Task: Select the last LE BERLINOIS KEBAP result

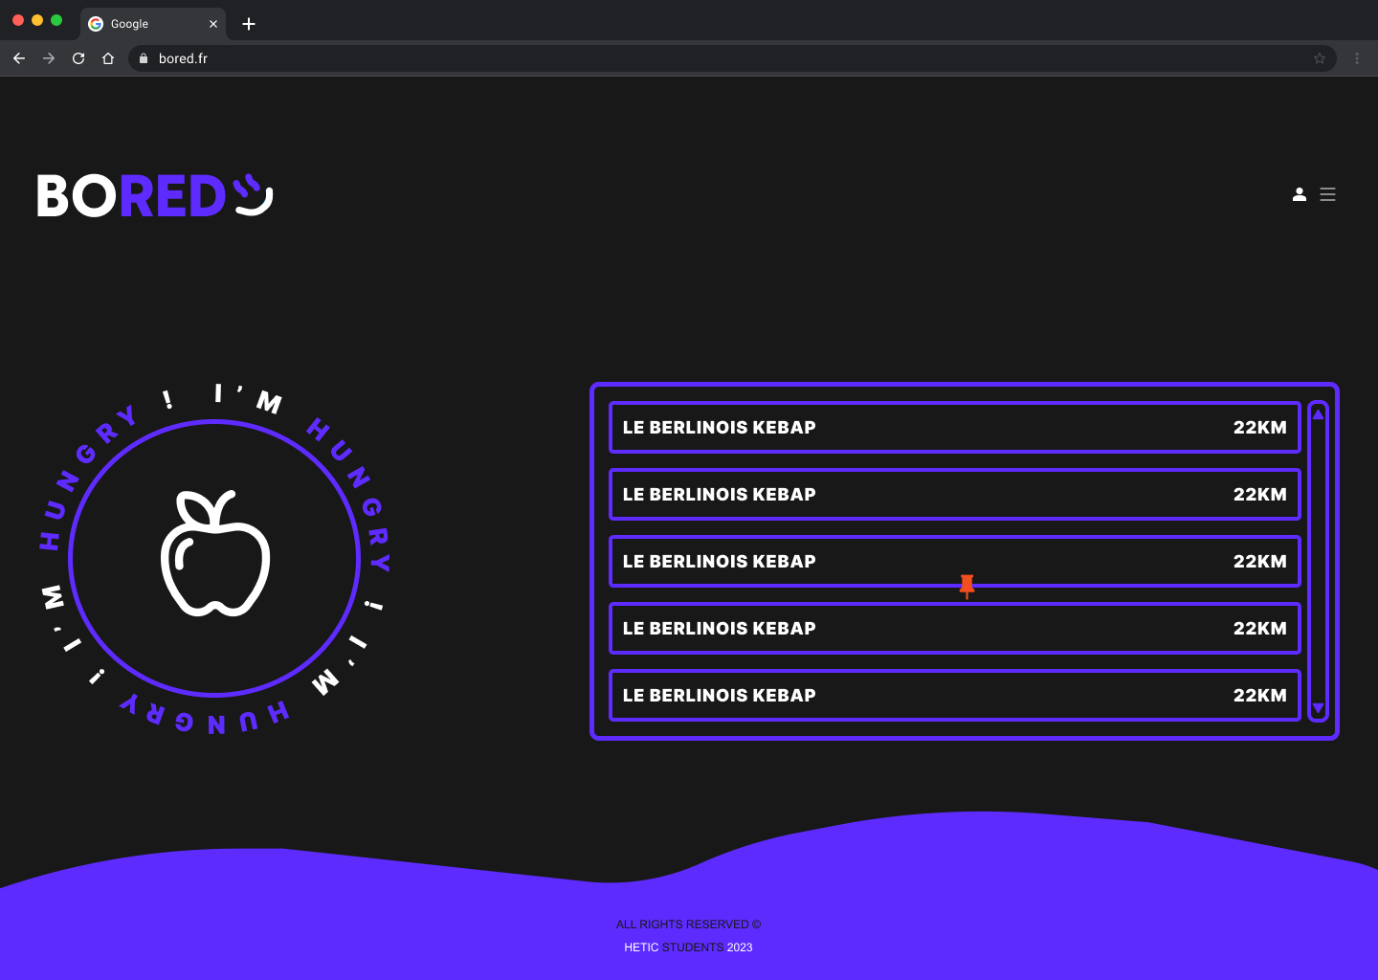Action: pyautogui.click(x=954, y=695)
